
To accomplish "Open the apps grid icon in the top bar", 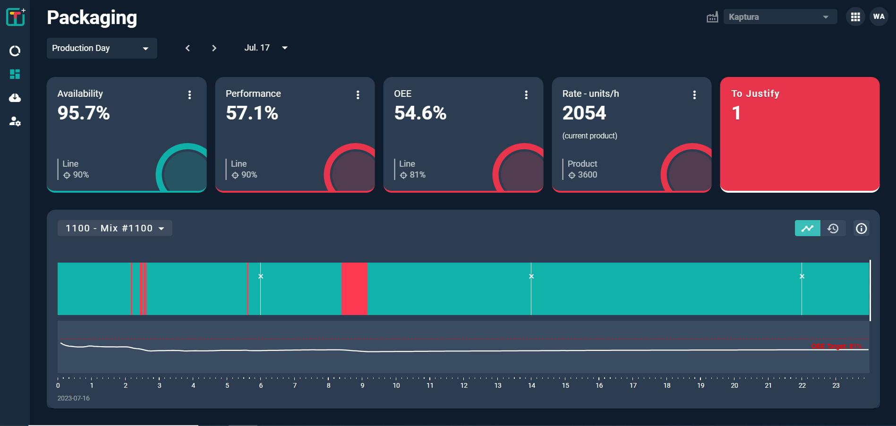I will coord(855,17).
